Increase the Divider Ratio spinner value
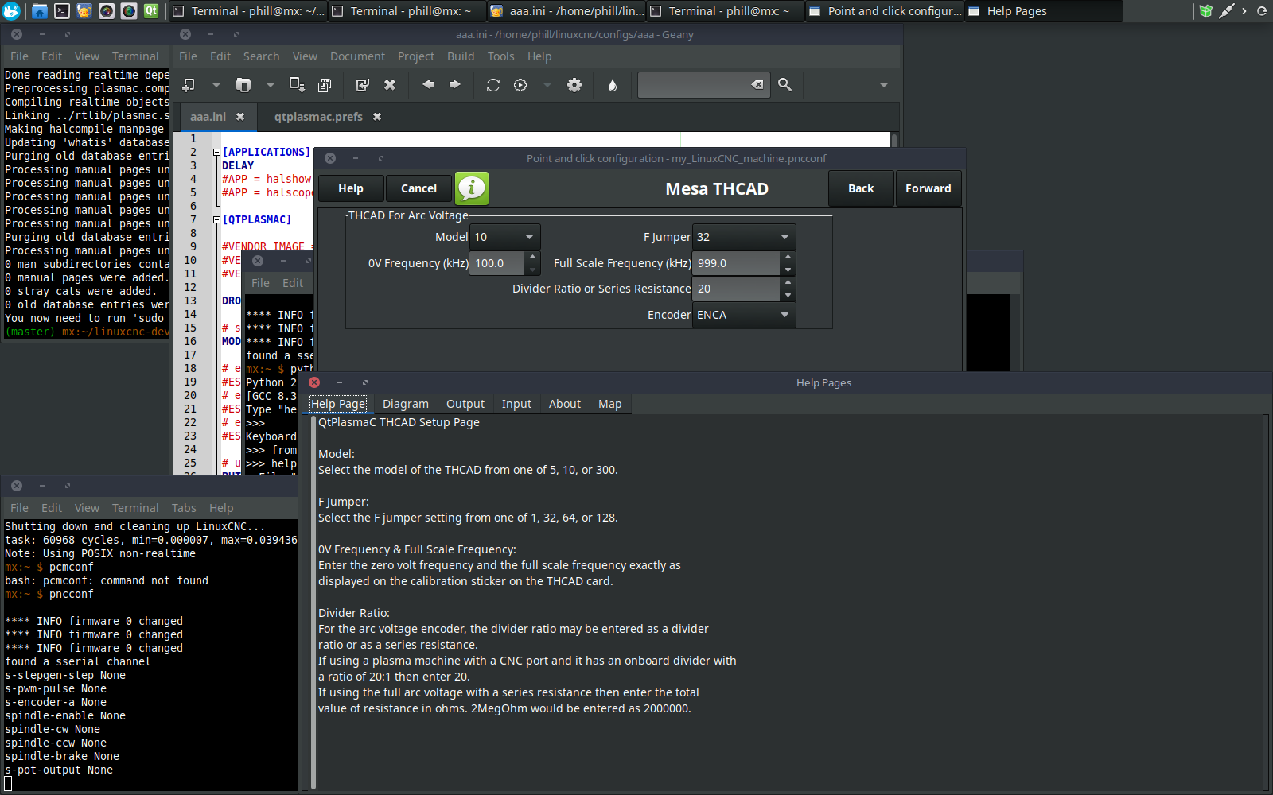The image size is (1273, 795). (x=788, y=282)
